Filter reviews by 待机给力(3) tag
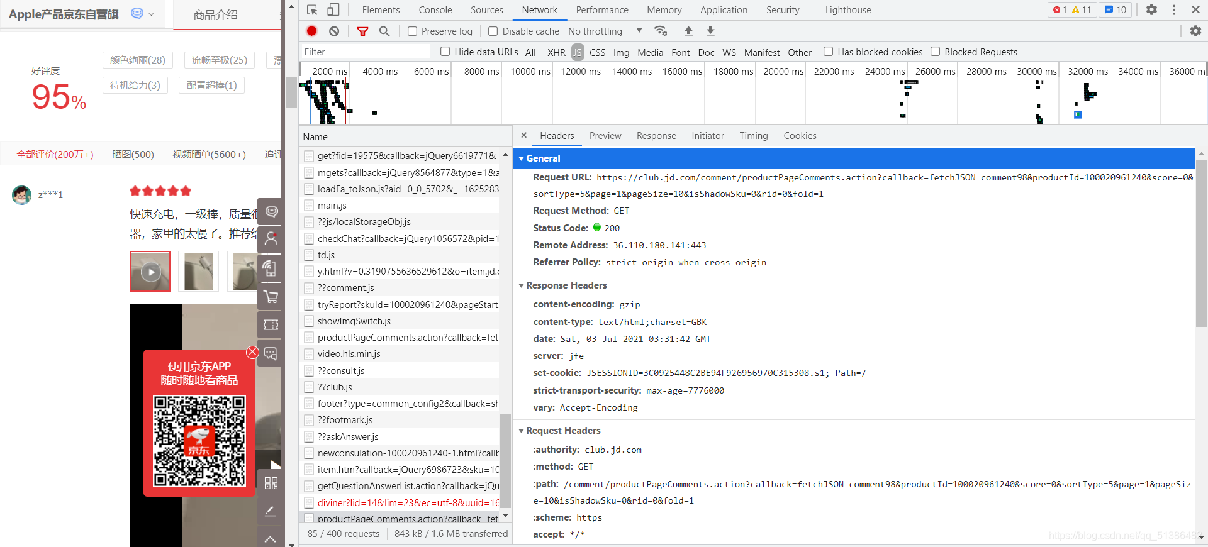This screenshot has height=547, width=1208. tap(135, 85)
